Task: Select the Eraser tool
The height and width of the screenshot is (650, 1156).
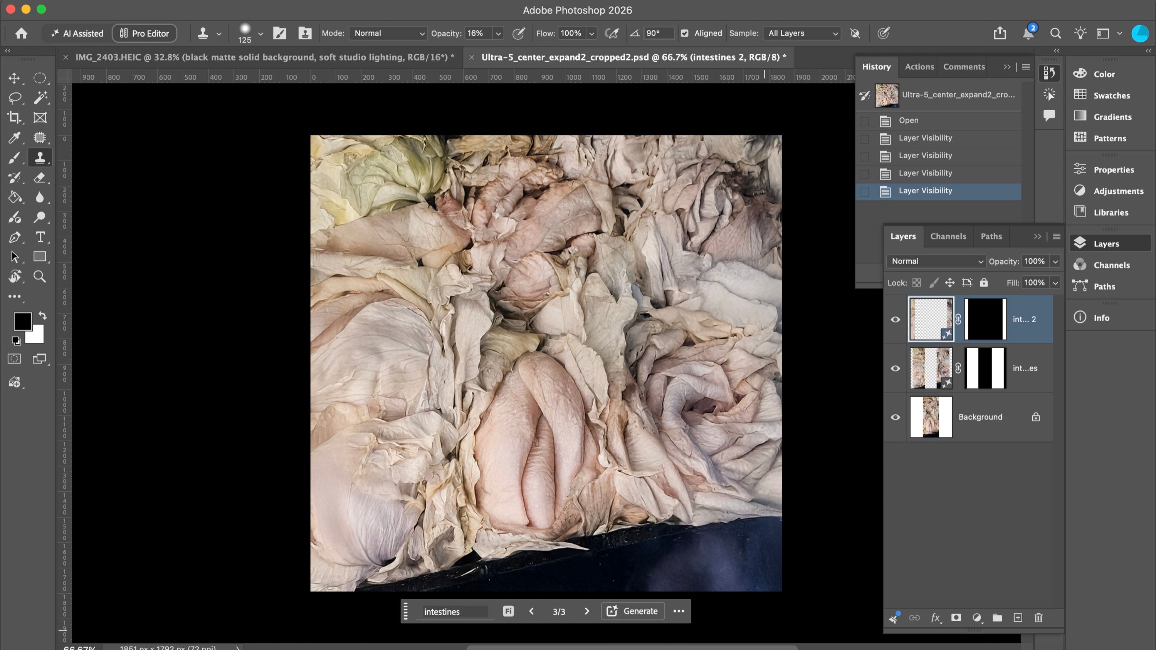Action: [40, 177]
